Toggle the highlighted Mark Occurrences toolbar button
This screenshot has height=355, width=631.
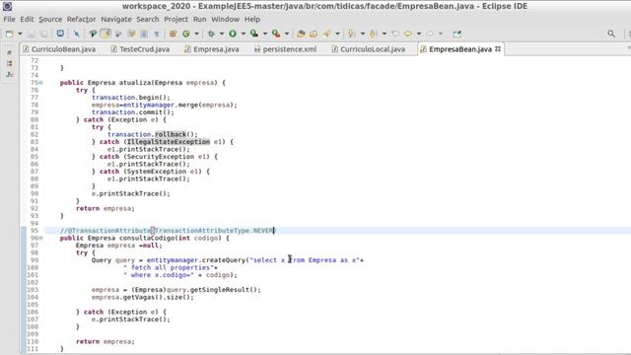point(105,34)
